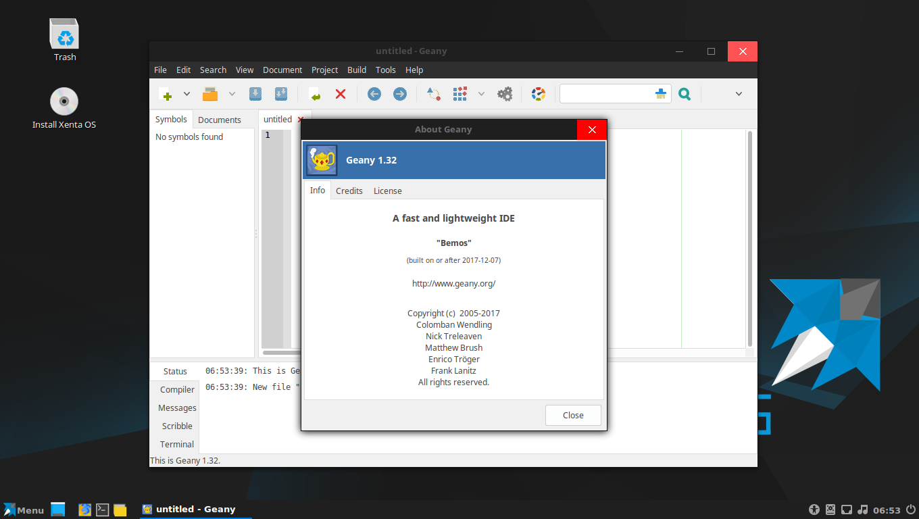Switch to the License tab in About dialog
Screen dimensions: 919x519
click(x=388, y=191)
